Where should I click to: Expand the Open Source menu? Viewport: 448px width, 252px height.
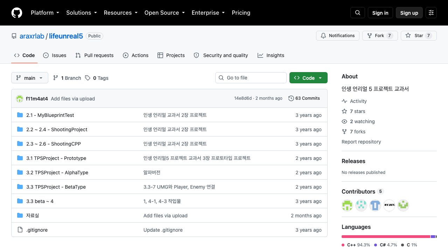coord(164,13)
